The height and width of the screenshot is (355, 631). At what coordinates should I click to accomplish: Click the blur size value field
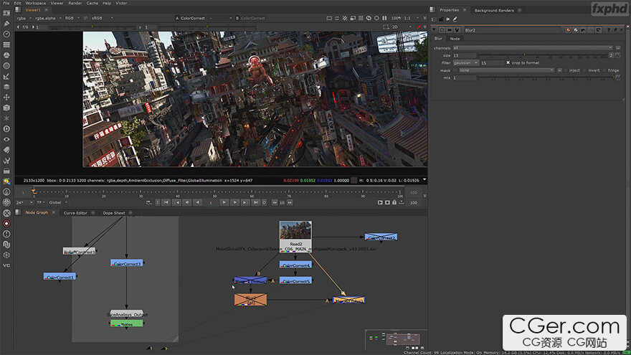(465, 55)
